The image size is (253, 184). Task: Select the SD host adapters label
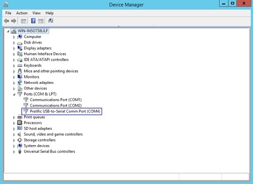(x=38, y=128)
